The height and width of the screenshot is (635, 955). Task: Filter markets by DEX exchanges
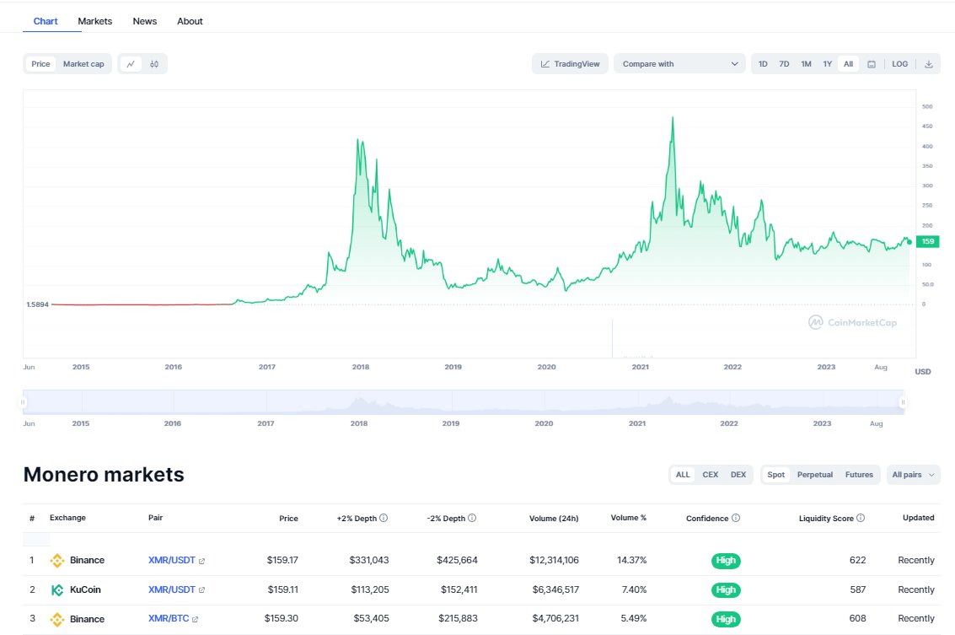pyautogui.click(x=738, y=475)
